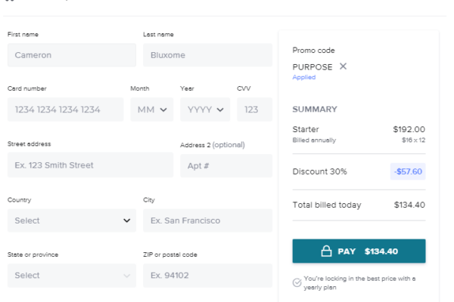Click the PAY $134.40 button
The image size is (454, 302).
pos(359,251)
